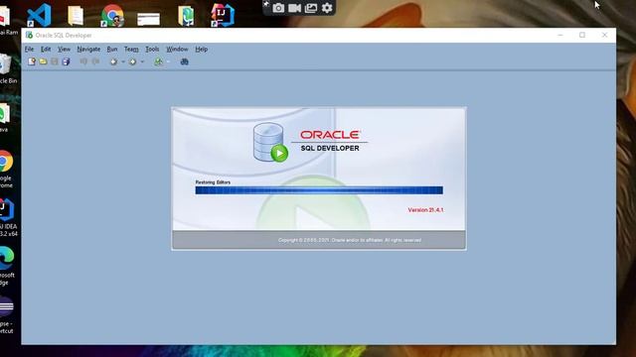Click the SQL Worksheet toolbar icon

click(x=158, y=61)
